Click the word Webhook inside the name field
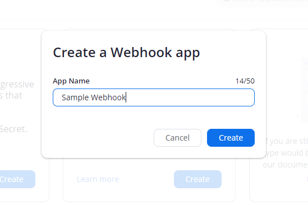The width and height of the screenshot is (308, 205). click(108, 97)
